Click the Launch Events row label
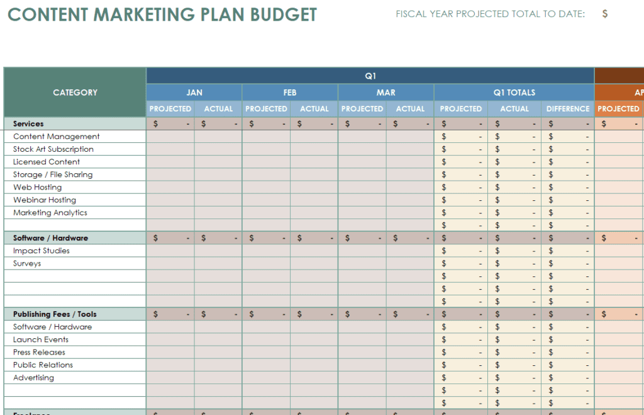Viewport: 644px width, 415px height. pos(41,339)
